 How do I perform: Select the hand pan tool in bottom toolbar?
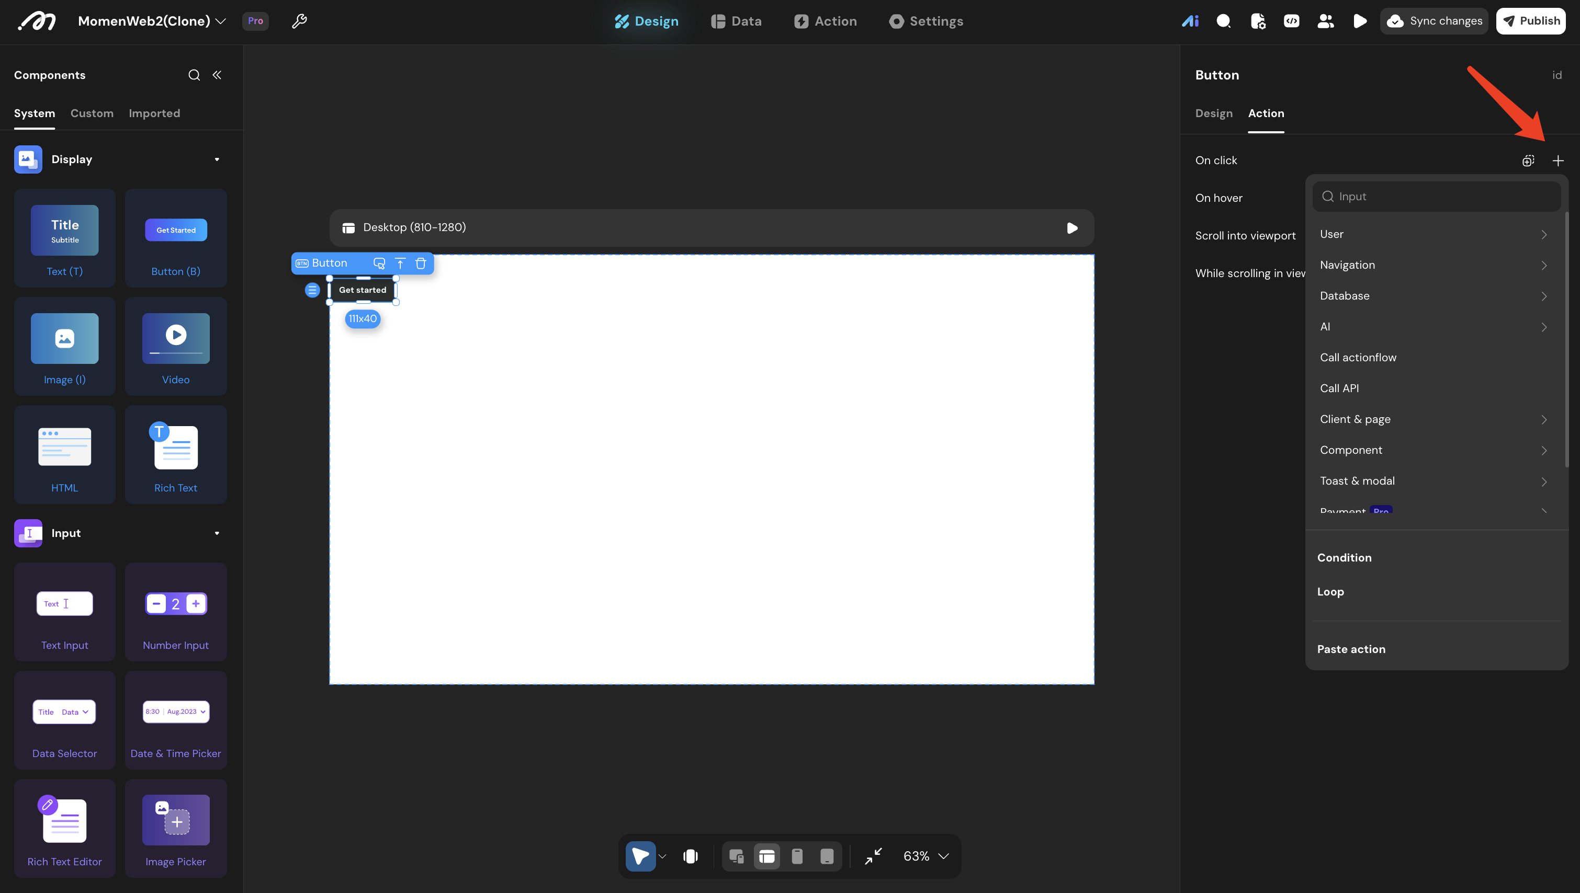(690, 856)
